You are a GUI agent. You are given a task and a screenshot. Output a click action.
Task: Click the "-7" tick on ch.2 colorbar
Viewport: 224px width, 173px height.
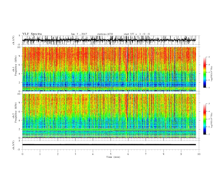[208, 134]
